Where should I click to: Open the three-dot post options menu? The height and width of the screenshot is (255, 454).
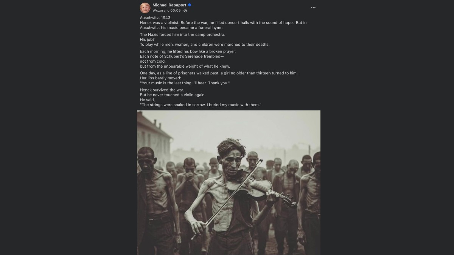[313, 8]
